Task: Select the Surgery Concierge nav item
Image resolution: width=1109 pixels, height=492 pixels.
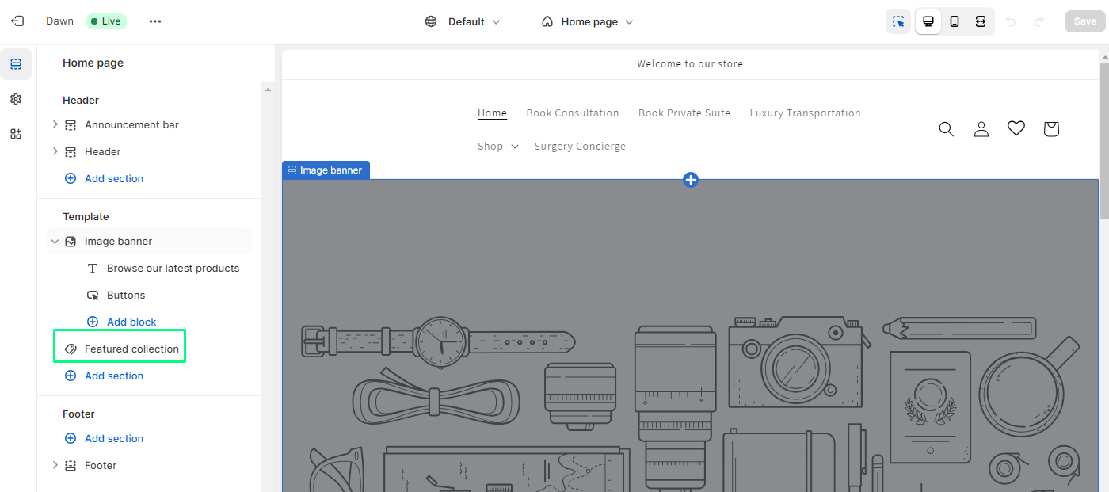Action: point(580,146)
